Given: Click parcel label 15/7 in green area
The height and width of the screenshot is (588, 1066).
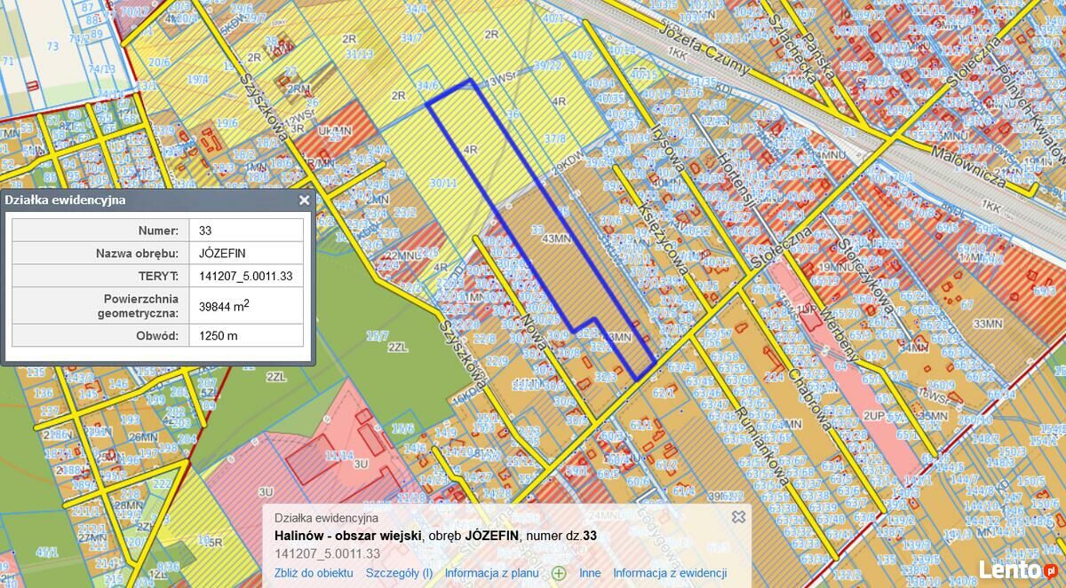Looking at the screenshot, I should coord(378,335).
